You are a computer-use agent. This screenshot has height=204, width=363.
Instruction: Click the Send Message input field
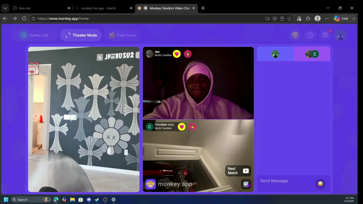point(286,181)
